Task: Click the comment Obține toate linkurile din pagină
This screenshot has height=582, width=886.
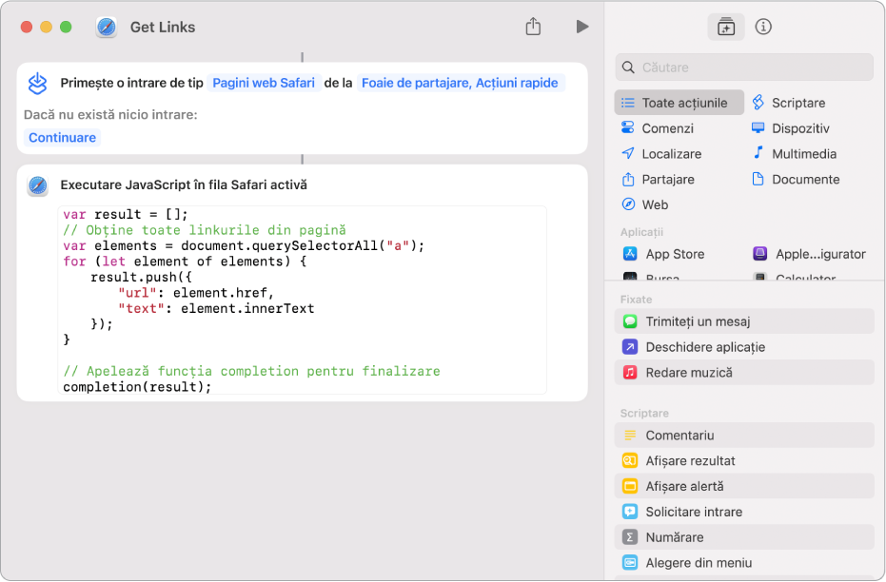Action: pos(205,230)
